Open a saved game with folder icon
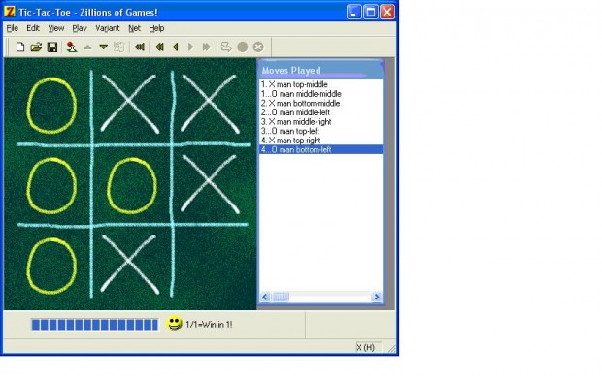This screenshot has width=602, height=376. [36, 47]
